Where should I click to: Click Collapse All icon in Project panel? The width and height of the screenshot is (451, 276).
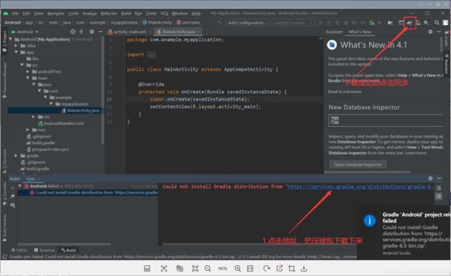point(81,32)
